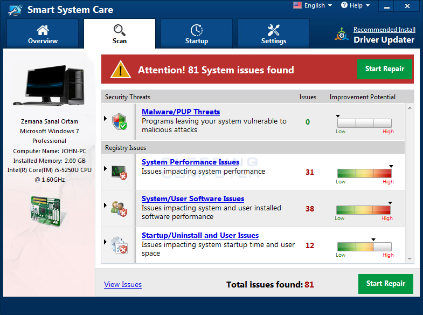
Task: Click the issues list scroll down arrow
Action: point(410,259)
